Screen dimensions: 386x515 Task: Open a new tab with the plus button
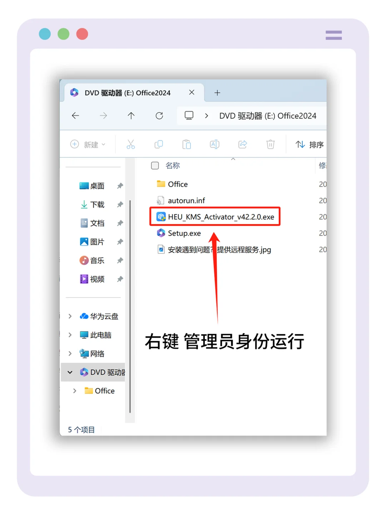click(x=217, y=93)
